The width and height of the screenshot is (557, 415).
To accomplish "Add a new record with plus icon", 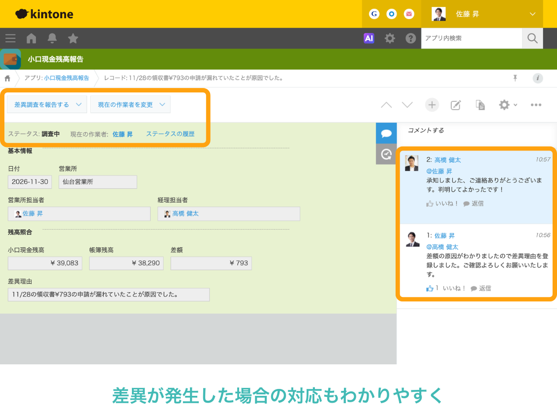I will pyautogui.click(x=432, y=105).
